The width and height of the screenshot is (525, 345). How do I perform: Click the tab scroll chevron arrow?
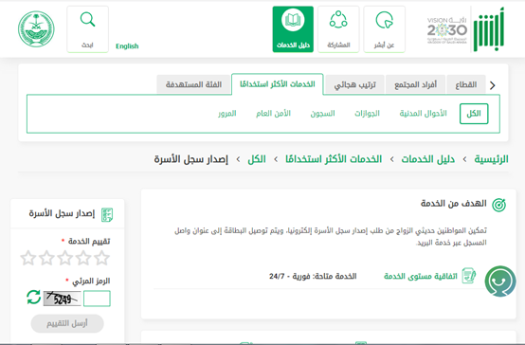tap(492, 85)
